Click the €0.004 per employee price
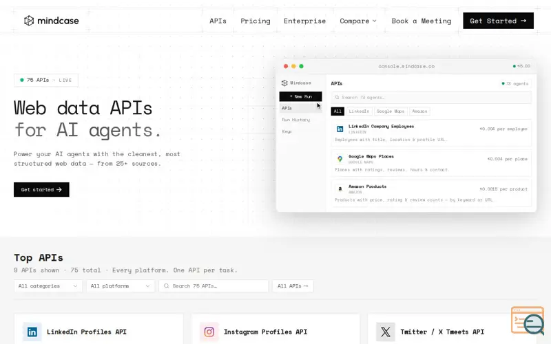 (x=503, y=129)
